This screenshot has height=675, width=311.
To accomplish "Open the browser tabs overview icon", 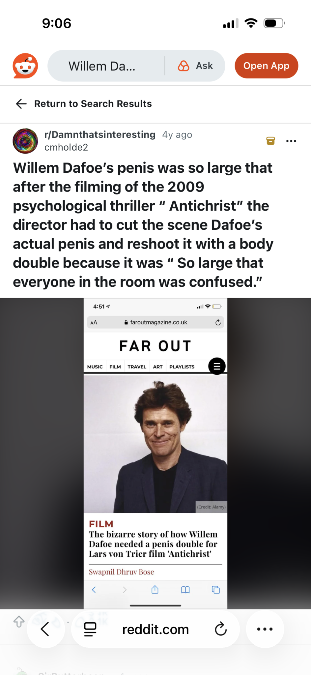I will click(x=90, y=629).
